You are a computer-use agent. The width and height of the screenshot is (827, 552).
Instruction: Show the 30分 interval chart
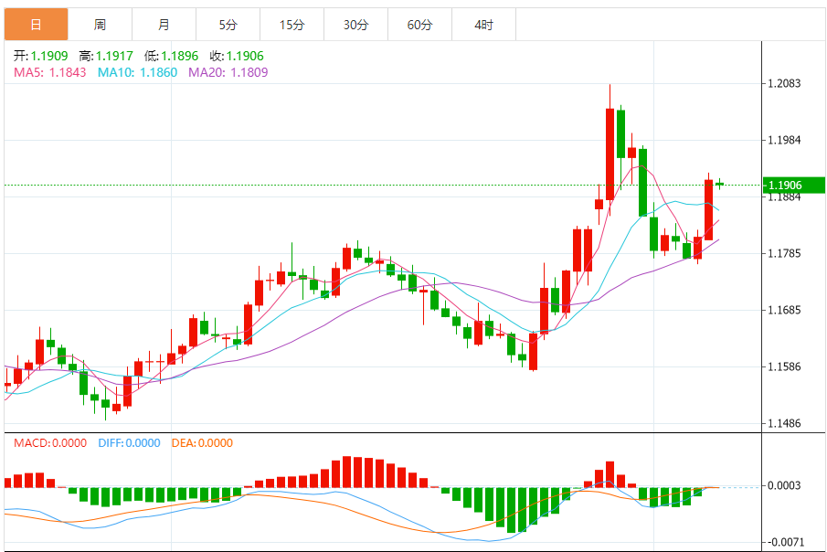[x=355, y=25]
